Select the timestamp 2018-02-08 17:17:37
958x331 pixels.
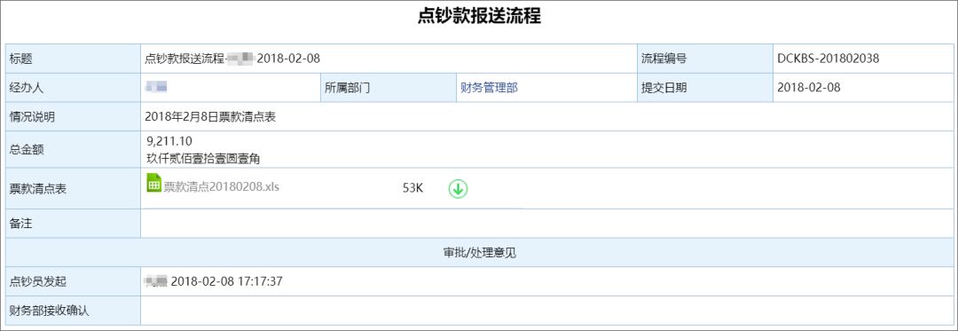click(x=227, y=281)
